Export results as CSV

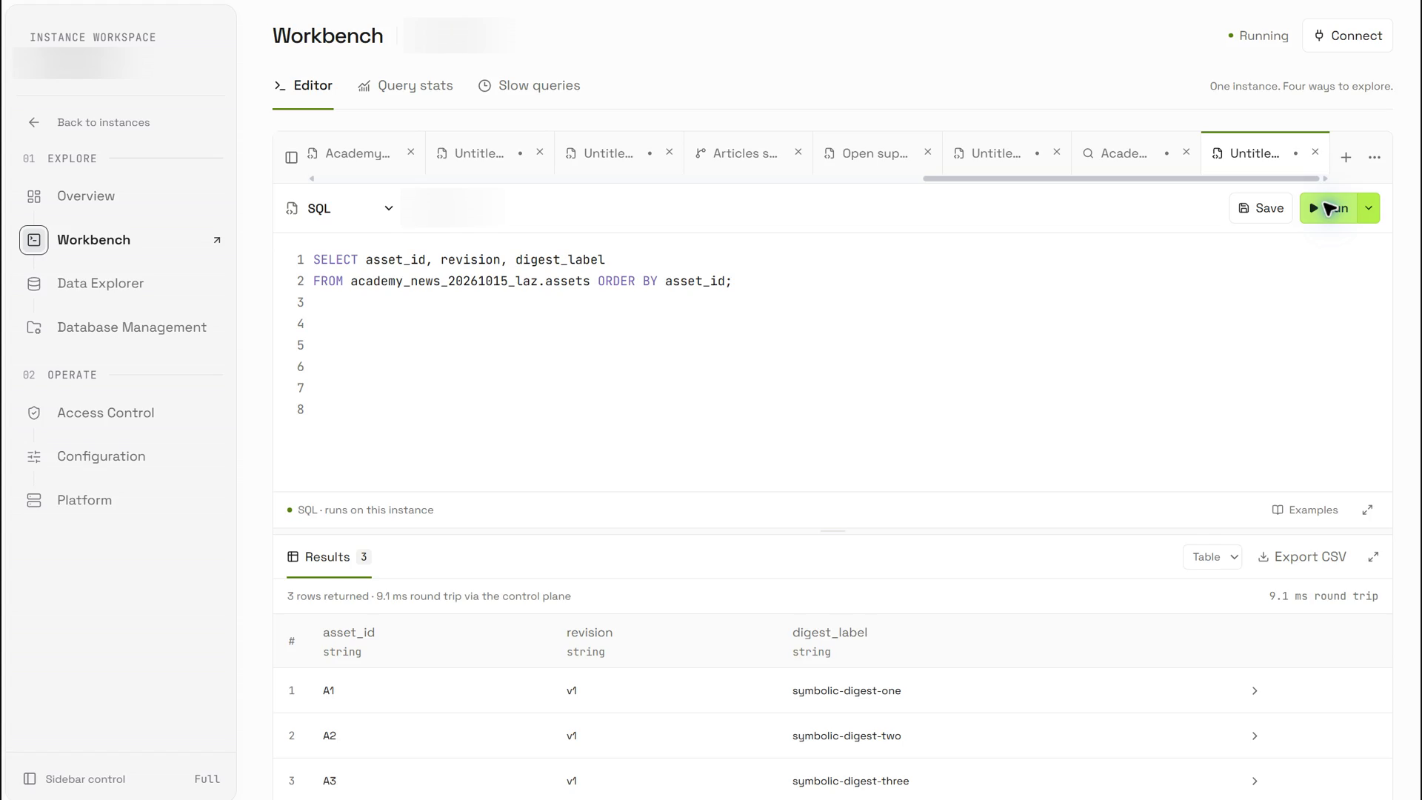pos(1302,557)
